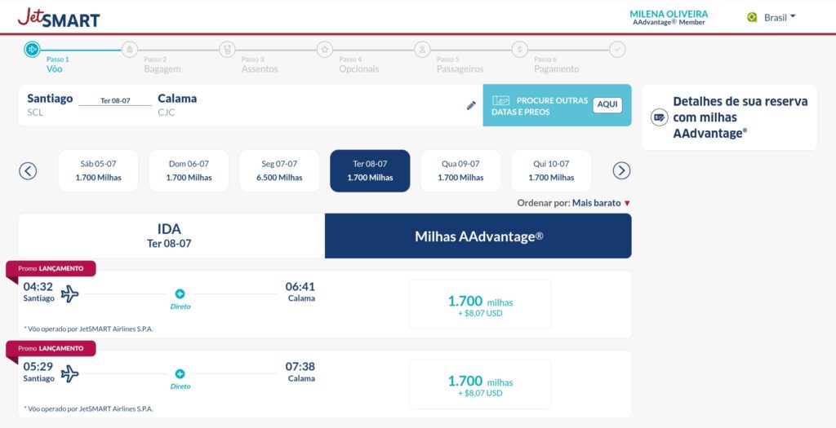
Task: Click the AQUI button
Action: point(607,105)
